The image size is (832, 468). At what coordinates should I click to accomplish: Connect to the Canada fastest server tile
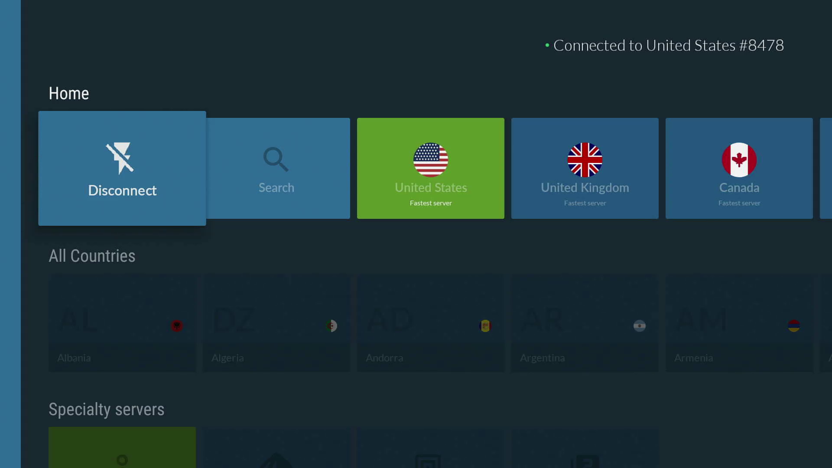(739, 168)
